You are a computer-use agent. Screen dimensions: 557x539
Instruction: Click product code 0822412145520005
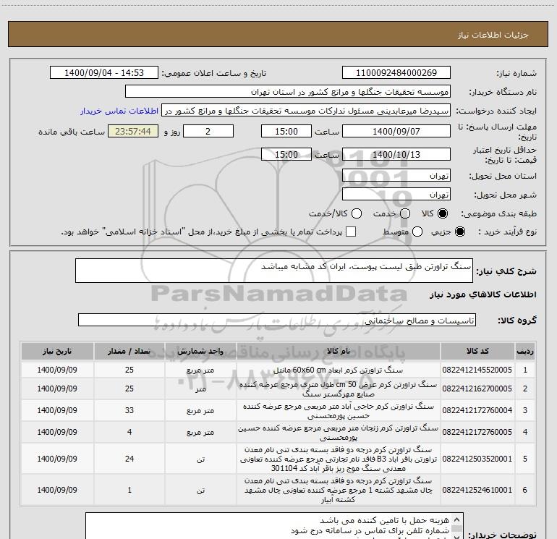pos(477,370)
